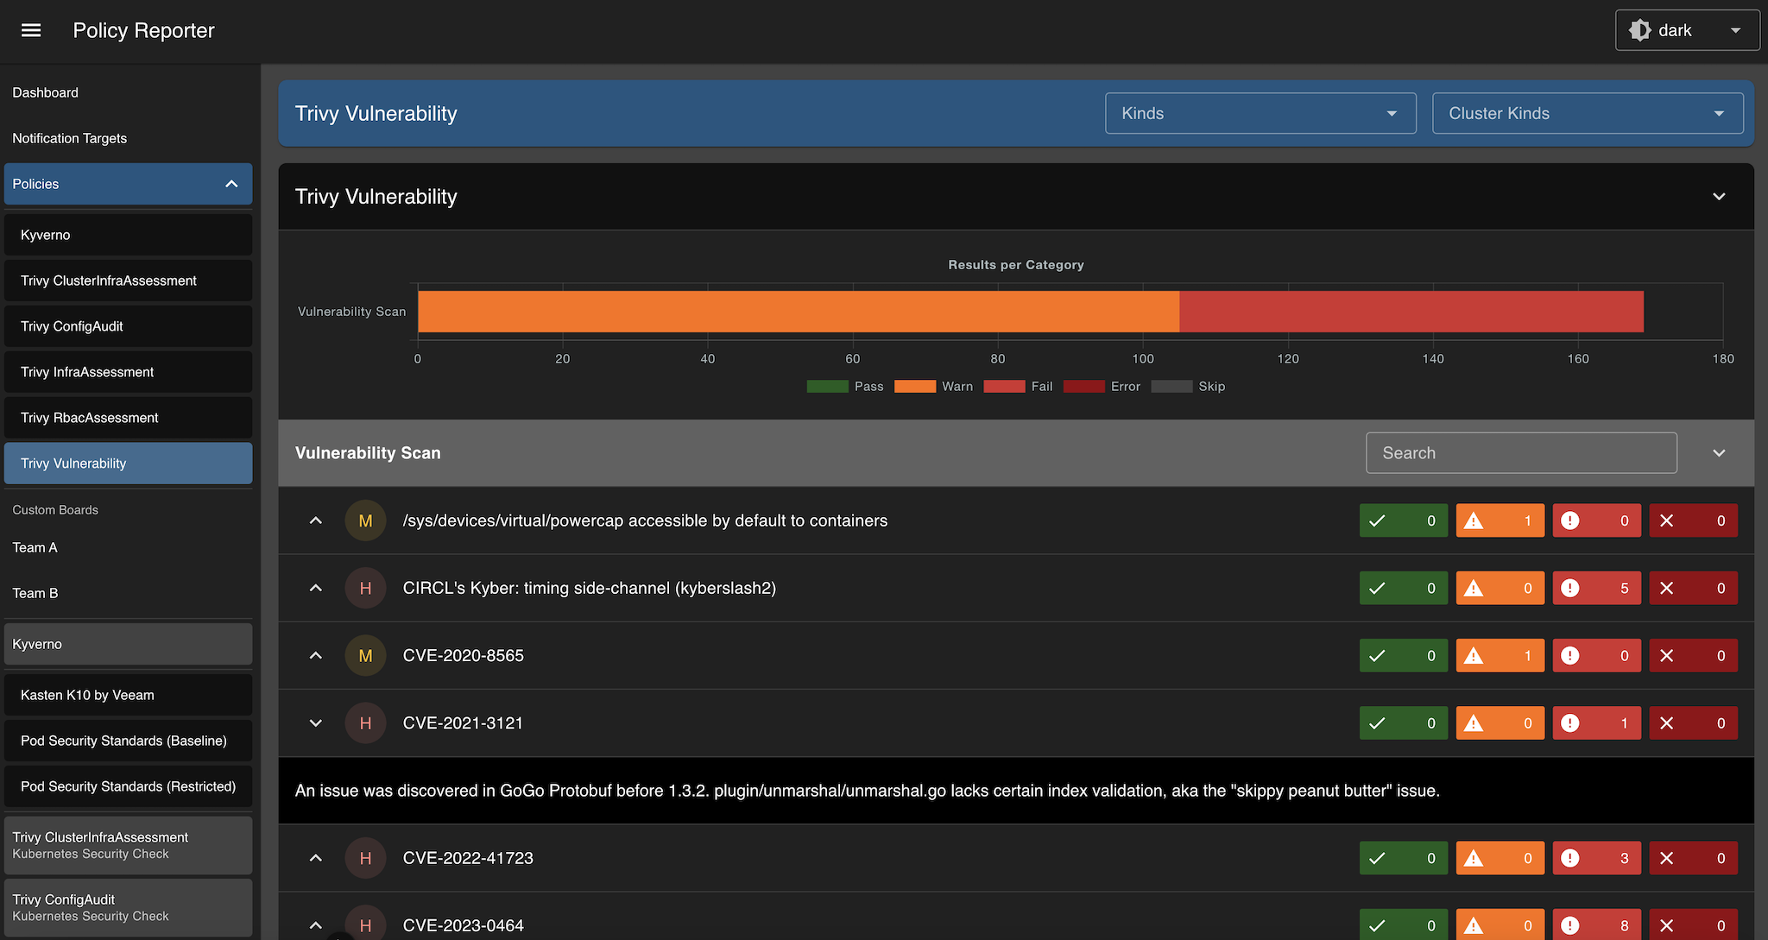Select Trivy ClusterInfraAssessment policy menu item
The width and height of the screenshot is (1768, 940).
pyautogui.click(x=128, y=280)
